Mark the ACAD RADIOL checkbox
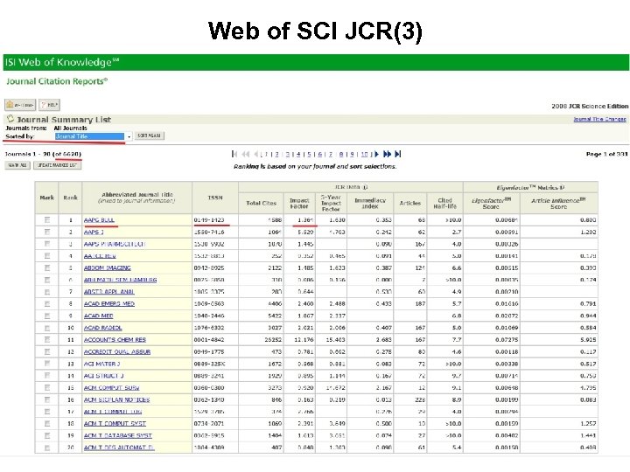This screenshot has width=630, height=472. tap(47, 328)
